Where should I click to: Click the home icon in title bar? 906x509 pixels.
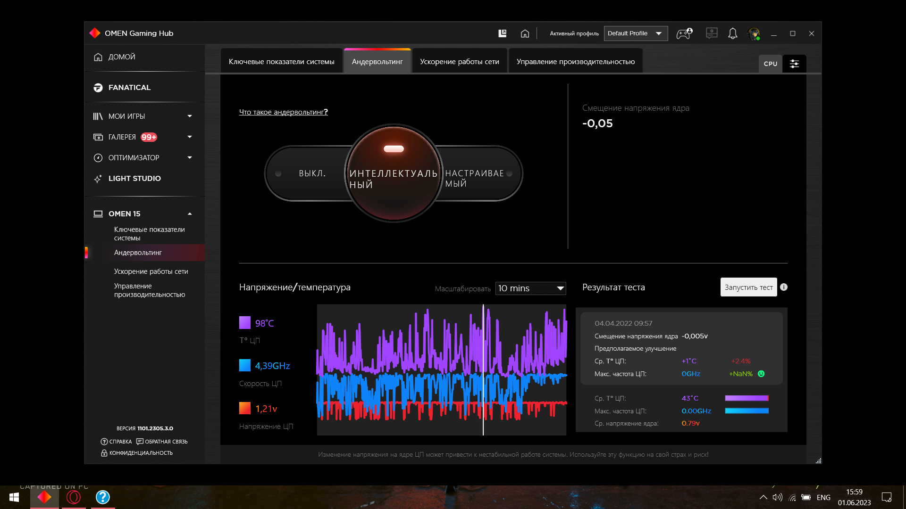tap(525, 33)
